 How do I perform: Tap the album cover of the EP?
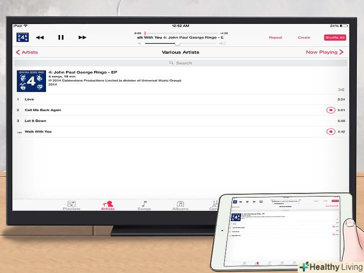(x=31, y=81)
